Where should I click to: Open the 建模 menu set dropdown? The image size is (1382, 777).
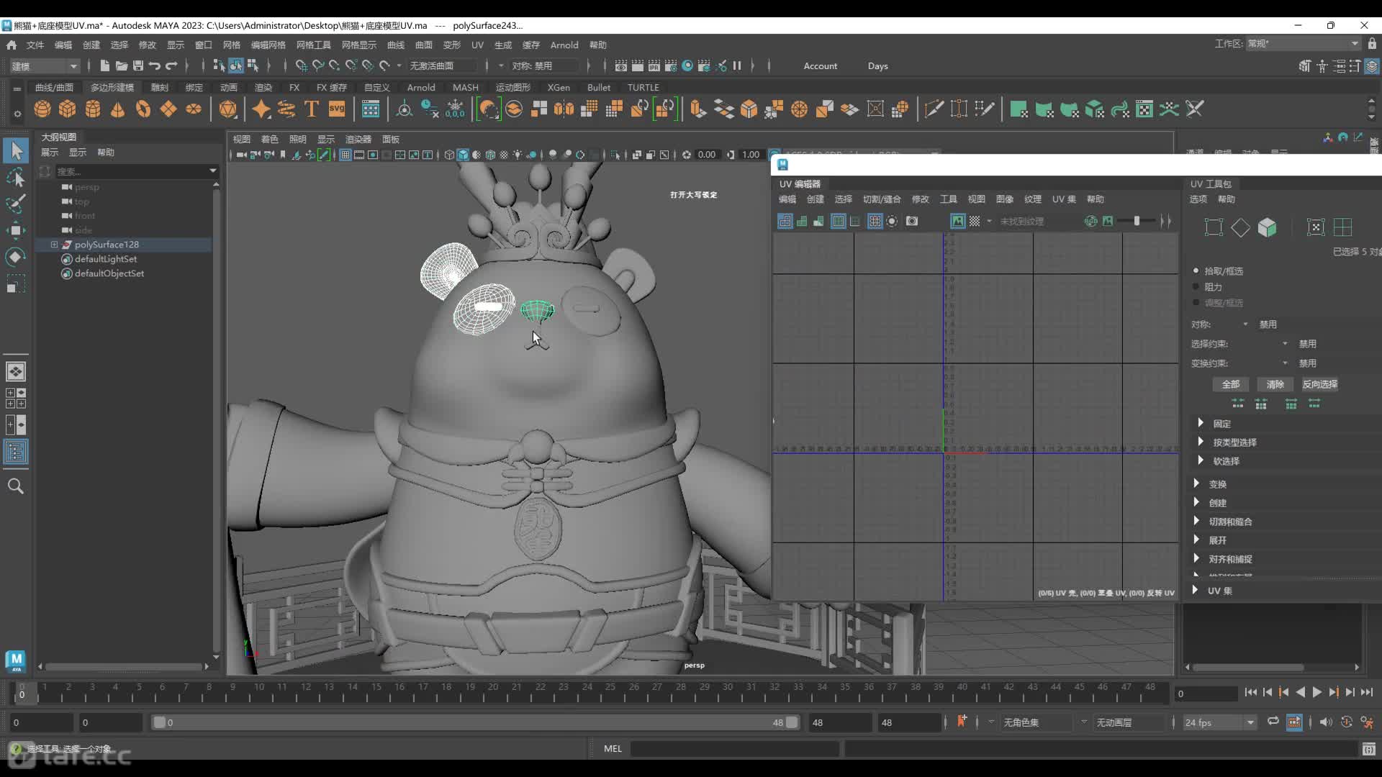(x=45, y=65)
